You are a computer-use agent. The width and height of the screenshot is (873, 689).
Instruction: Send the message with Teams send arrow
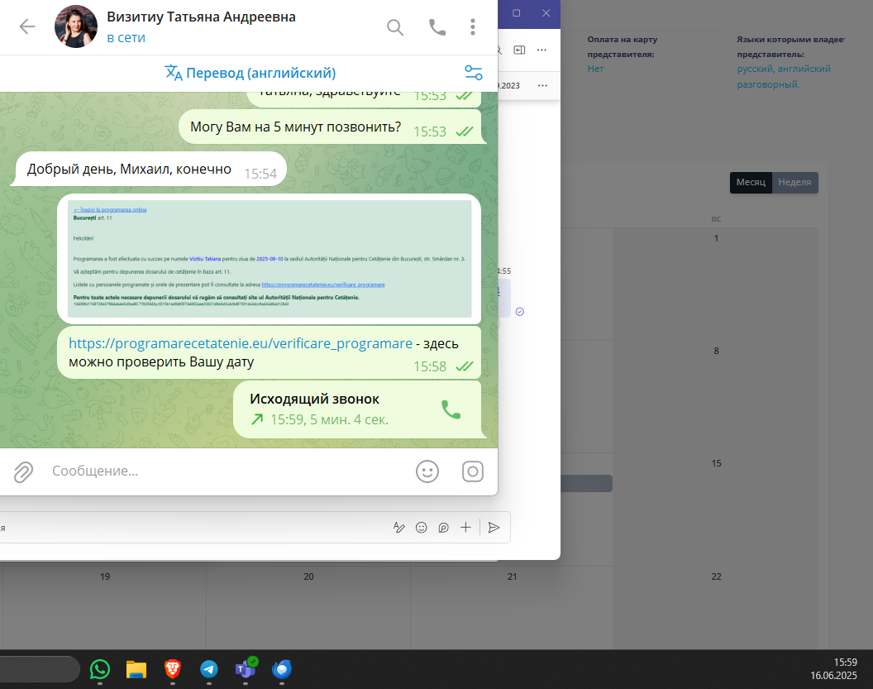click(494, 528)
